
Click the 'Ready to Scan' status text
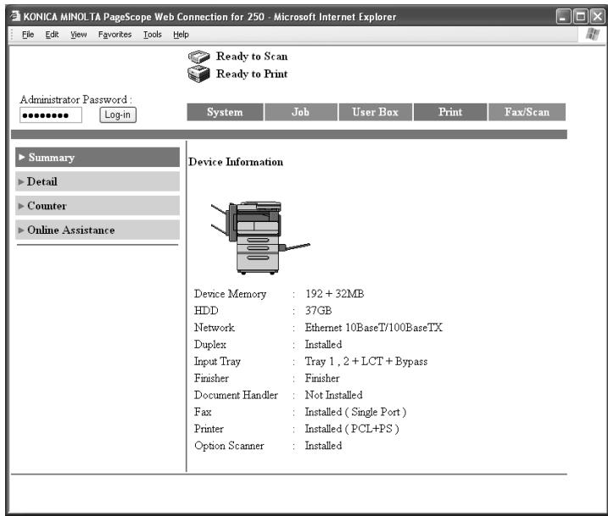click(252, 56)
